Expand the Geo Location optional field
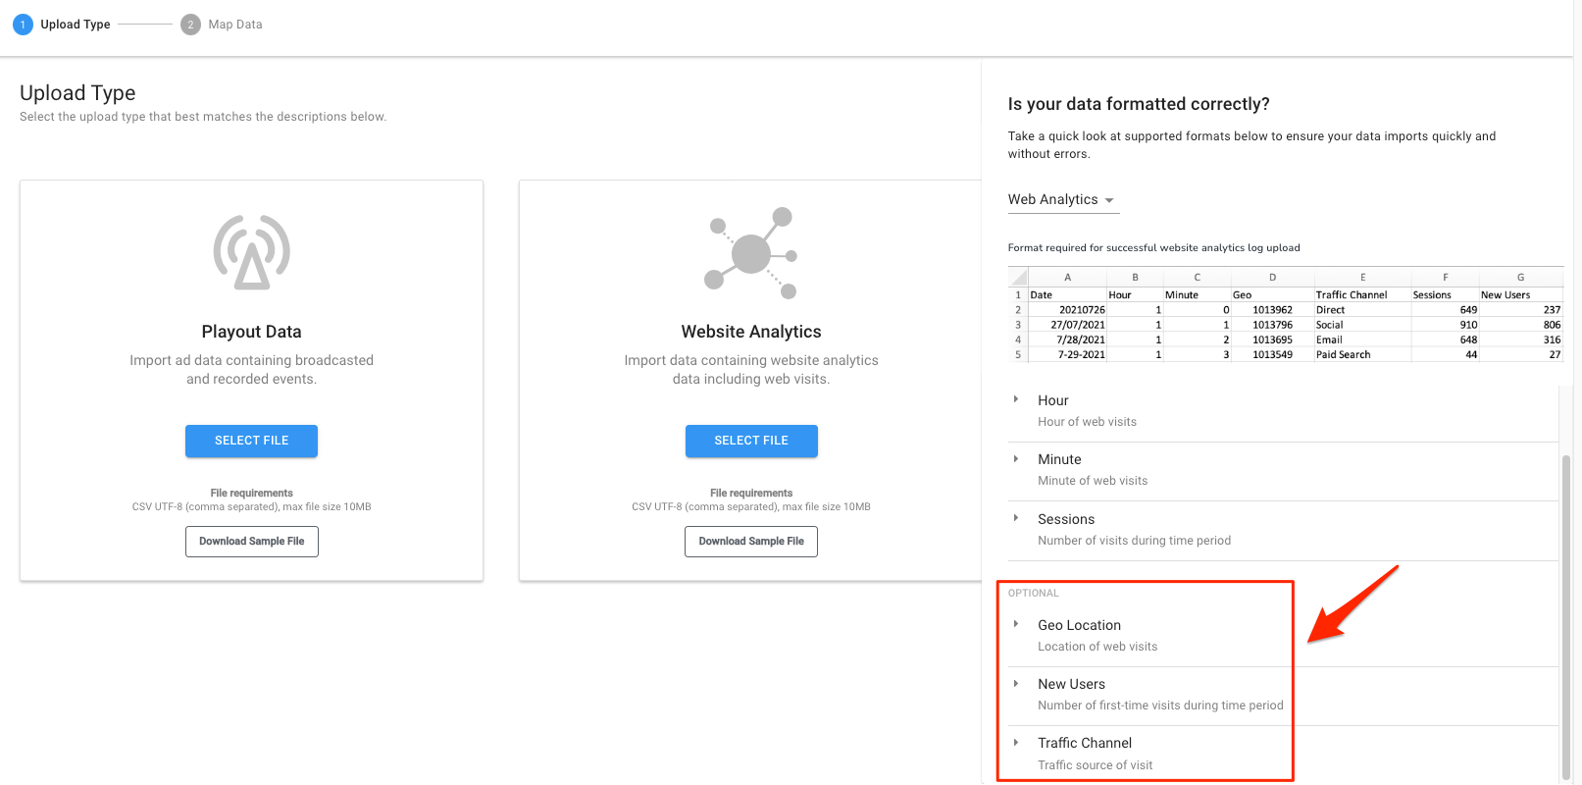1582x785 pixels. [x=1016, y=624]
